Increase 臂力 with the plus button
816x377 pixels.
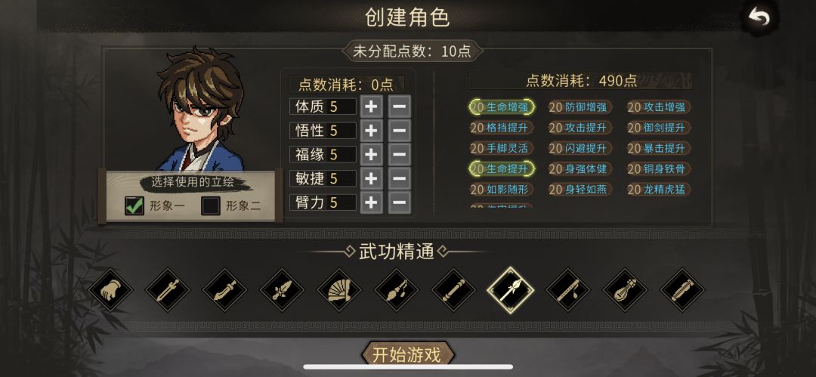[370, 202]
